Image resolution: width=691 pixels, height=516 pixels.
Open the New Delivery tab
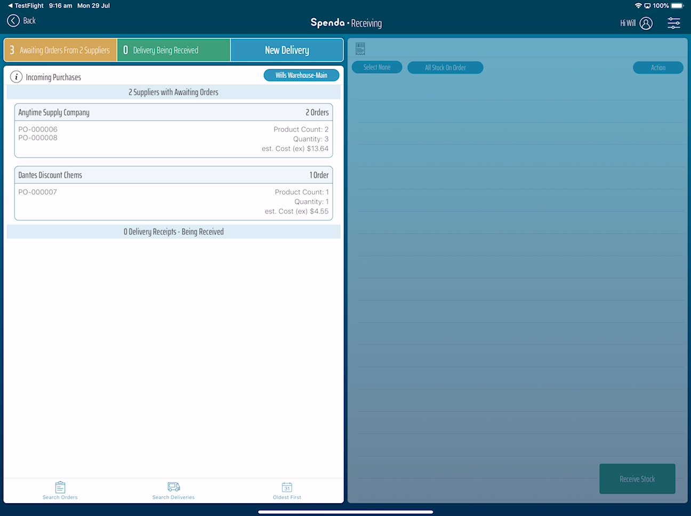pos(287,50)
